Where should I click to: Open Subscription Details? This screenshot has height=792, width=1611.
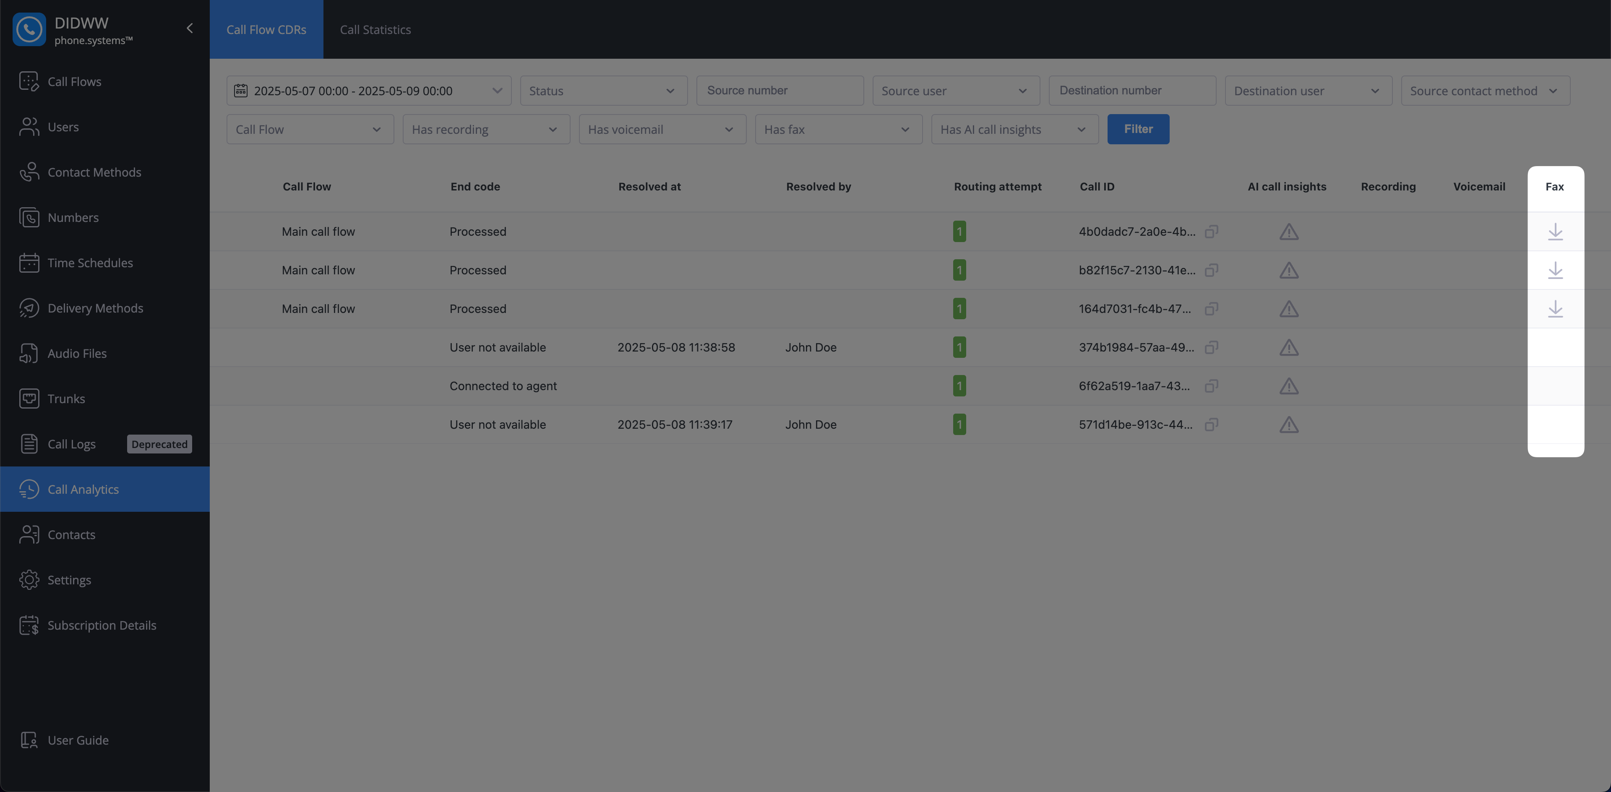pyautogui.click(x=105, y=625)
